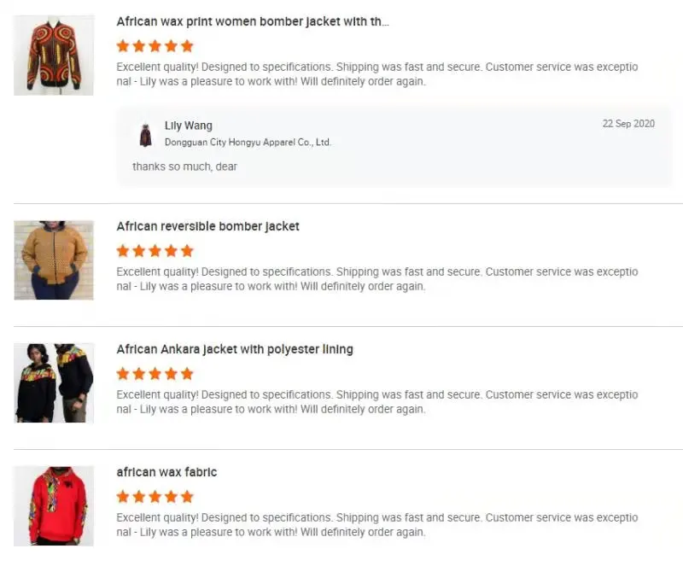Click the 22 Sep 2020 reply date
Image resolution: width=683 pixels, height=572 pixels.
pos(628,124)
